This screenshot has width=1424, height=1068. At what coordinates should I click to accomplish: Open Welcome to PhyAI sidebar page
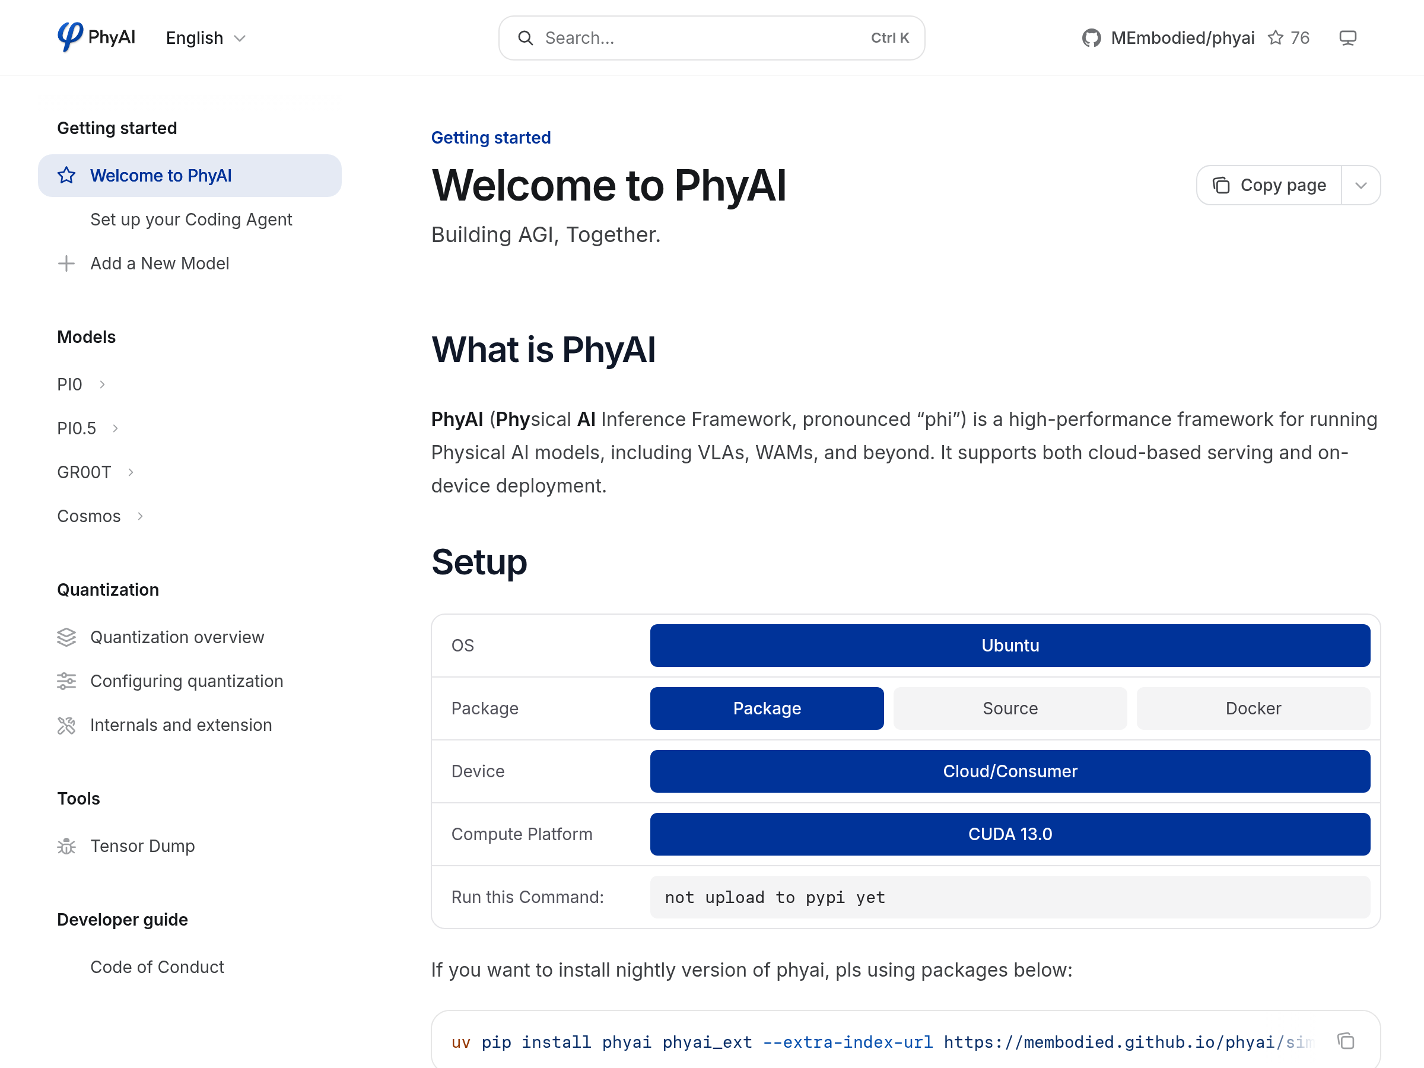point(190,176)
